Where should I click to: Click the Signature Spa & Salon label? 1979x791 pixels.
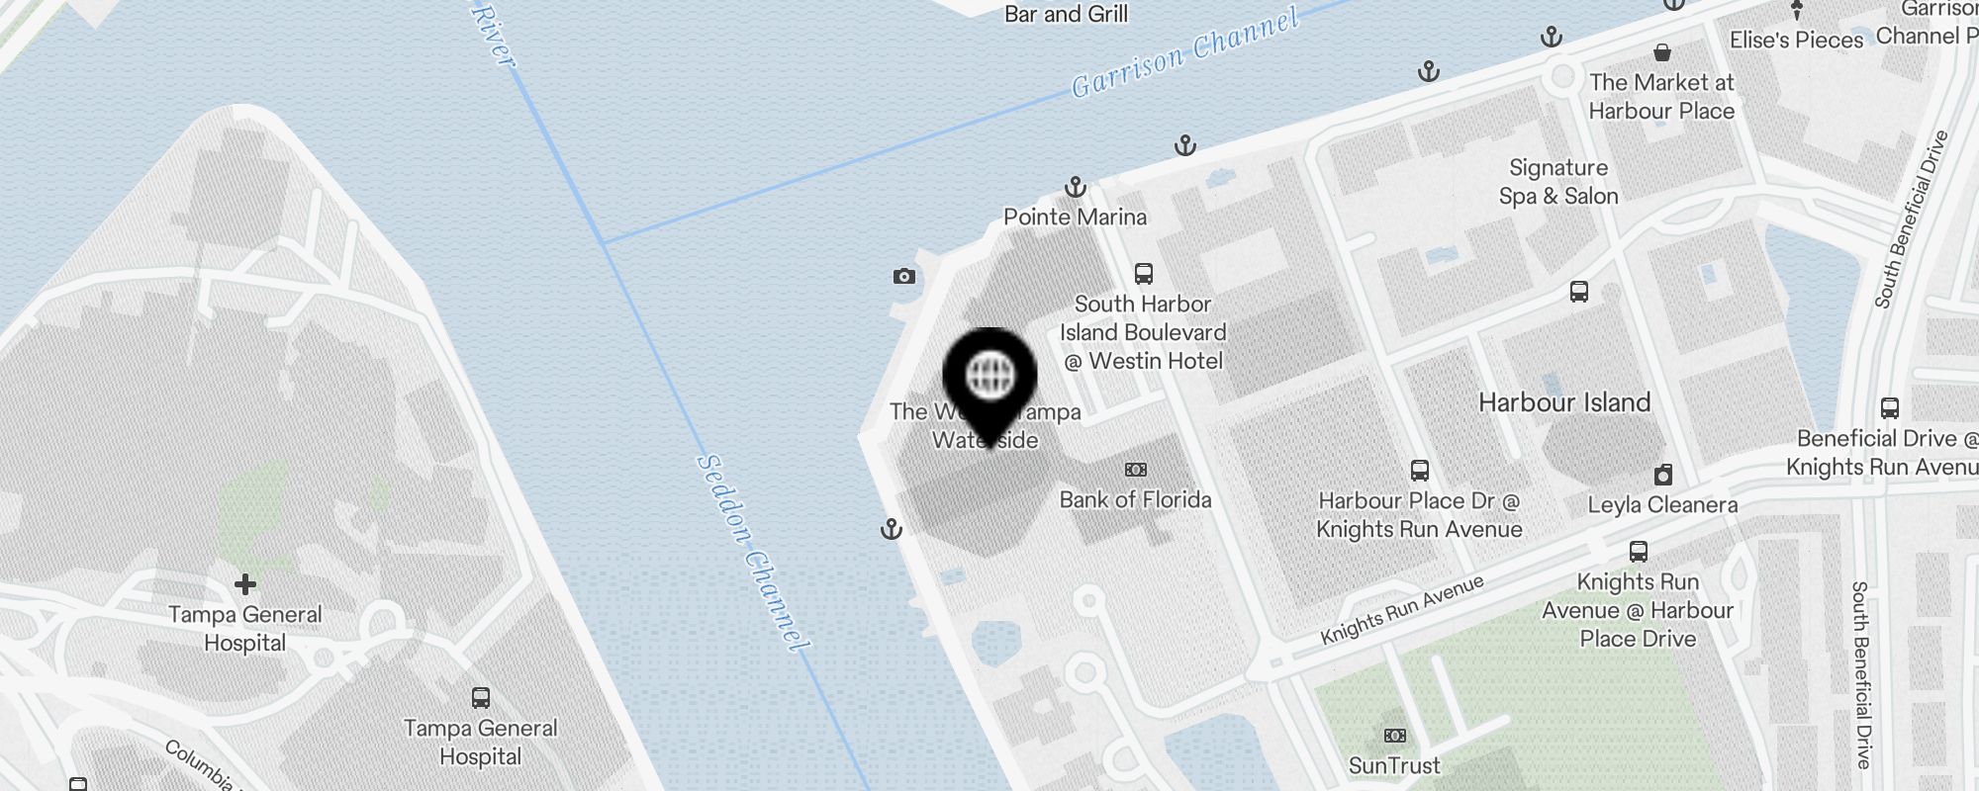click(1558, 182)
